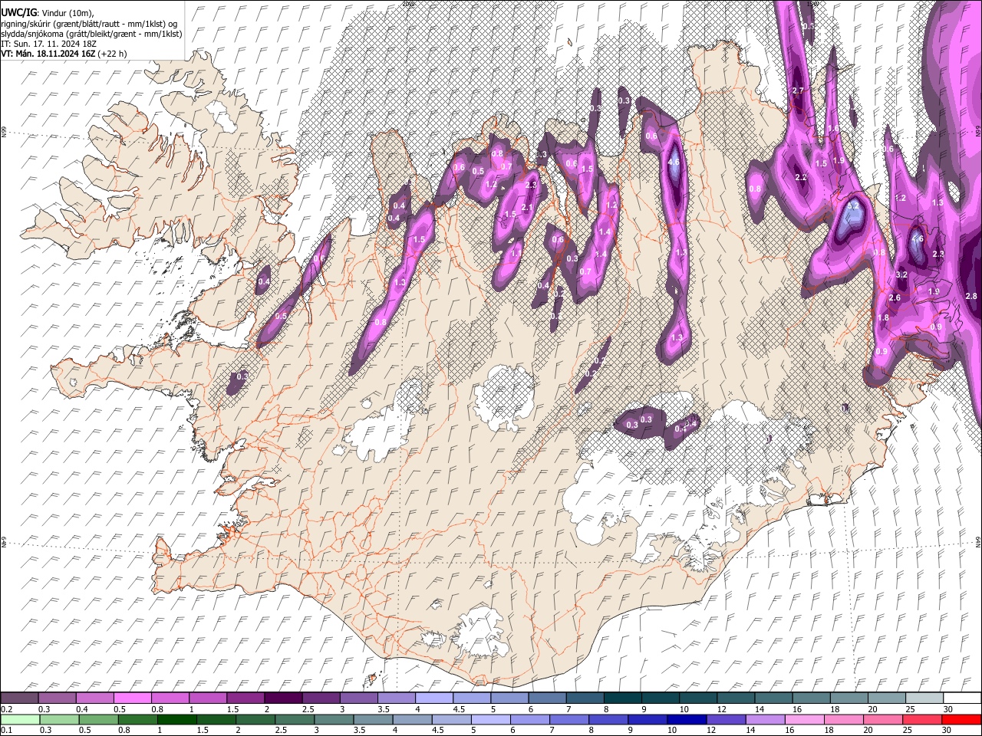This screenshot has height=736, width=982.
Task: Click the 'slydda/snjókoma (grátt/bleikt/grænt' description line
Action: click(92, 34)
